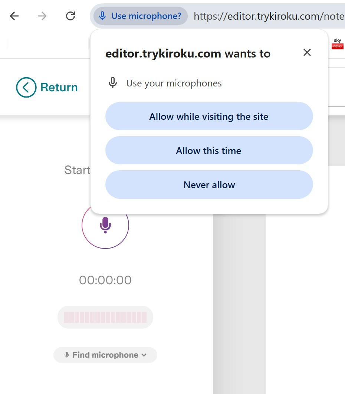Click the 00:00:00 recording timer
The height and width of the screenshot is (394, 345).
105,280
